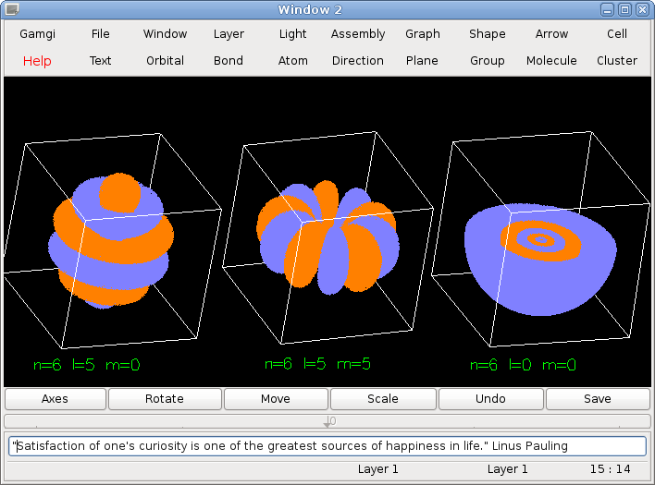
Task: Open the Direction menu
Action: [x=358, y=61]
